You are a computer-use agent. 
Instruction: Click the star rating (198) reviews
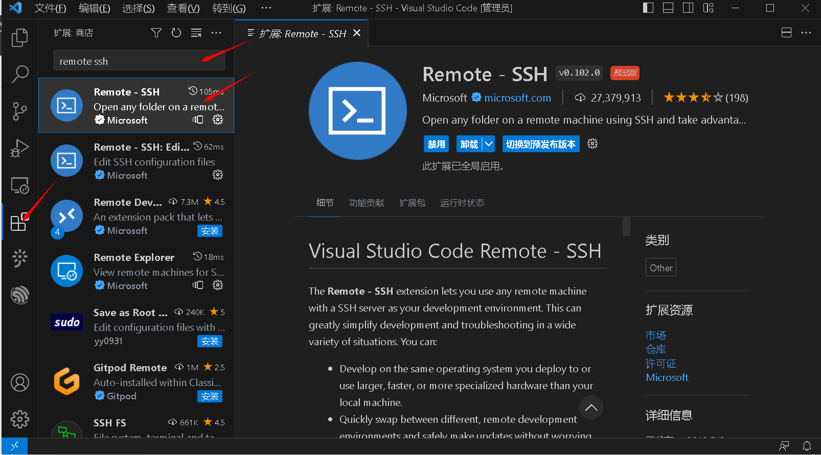click(x=705, y=98)
